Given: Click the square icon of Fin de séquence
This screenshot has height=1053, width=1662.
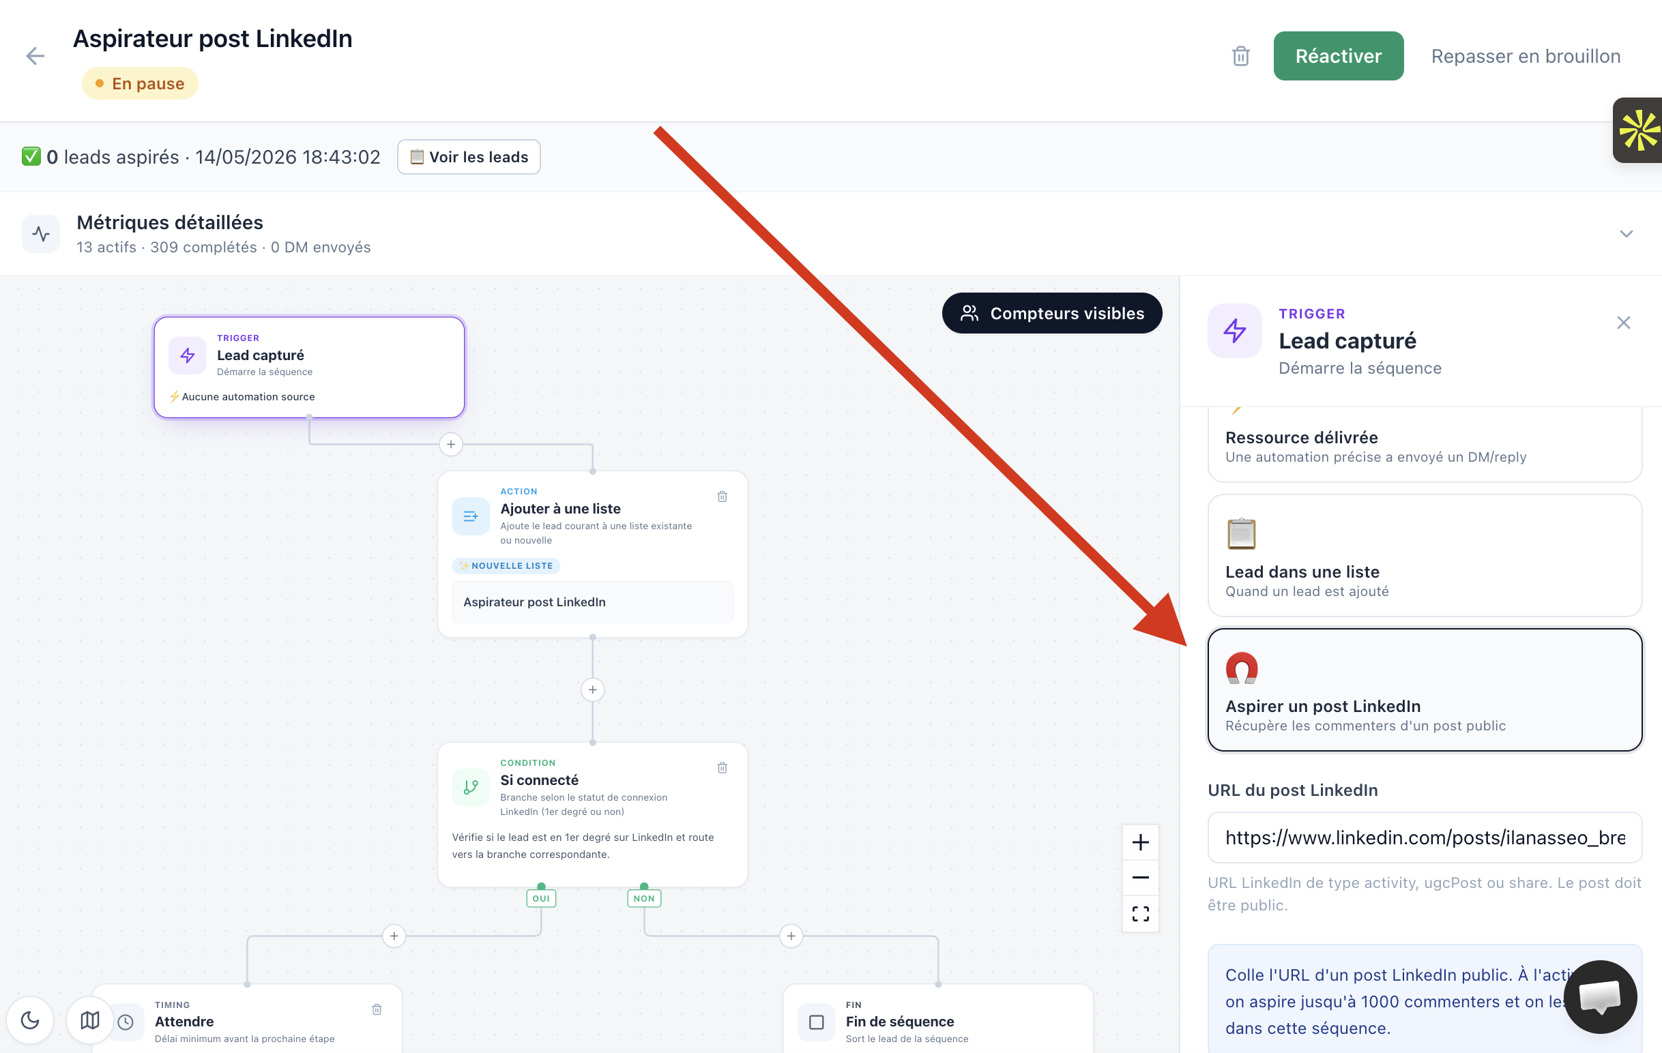Looking at the screenshot, I should coord(817,1022).
